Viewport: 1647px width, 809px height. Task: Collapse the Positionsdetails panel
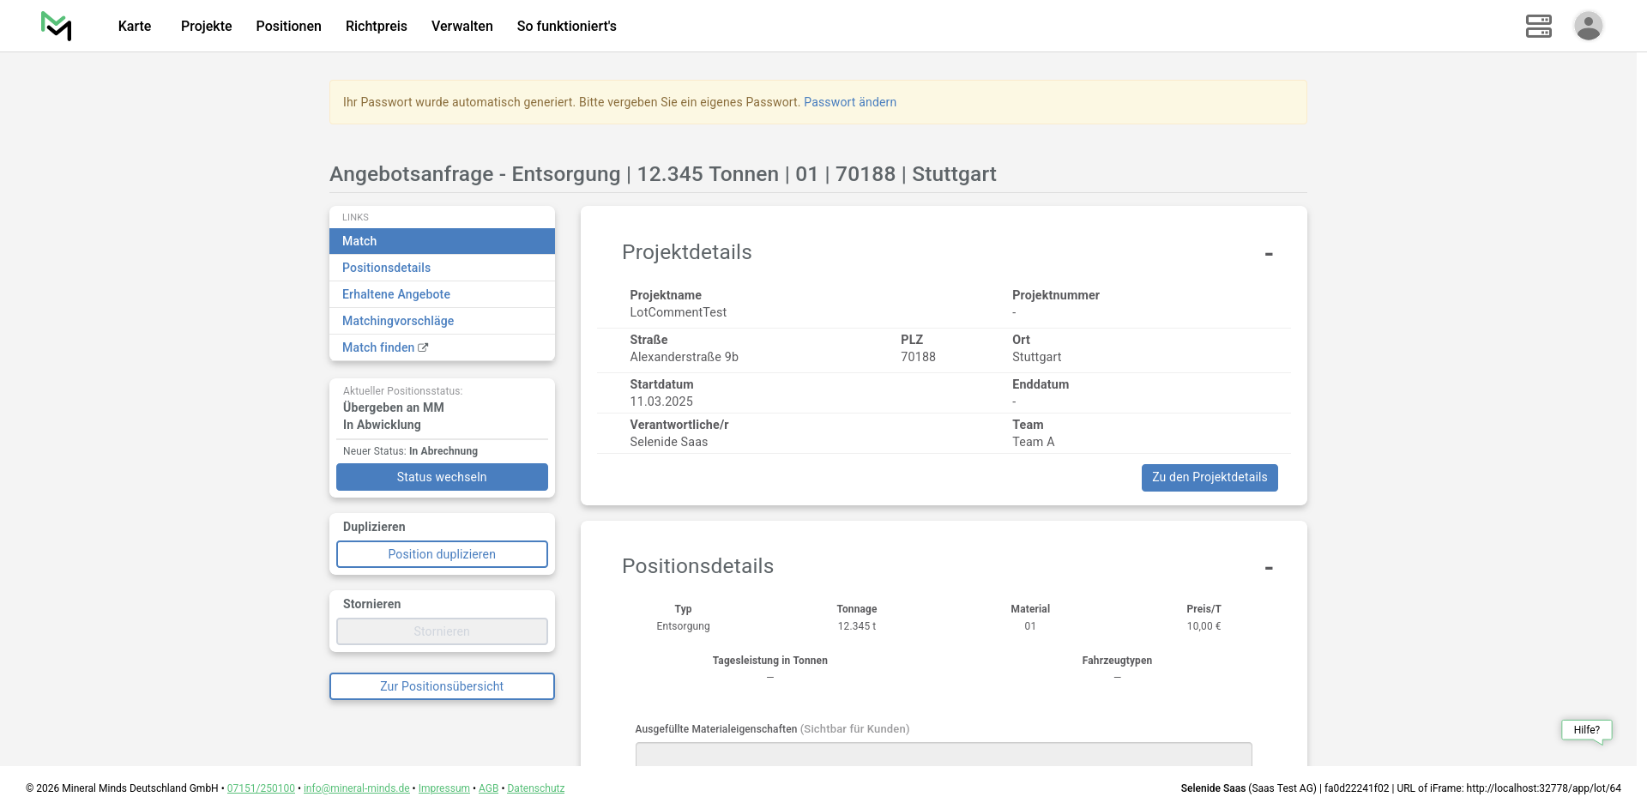pyautogui.click(x=1268, y=568)
